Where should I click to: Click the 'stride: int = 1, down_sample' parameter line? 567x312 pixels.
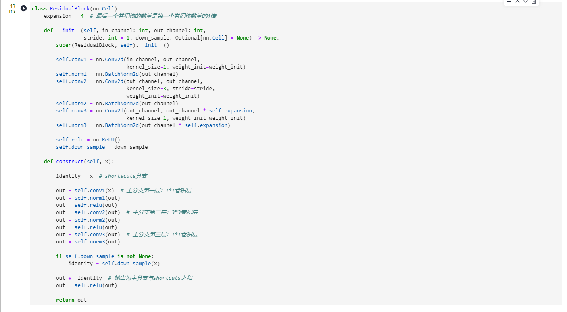tap(181, 38)
